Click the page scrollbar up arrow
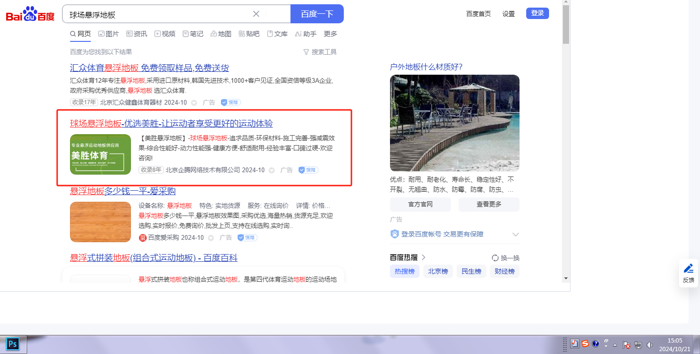This screenshot has width=700, height=354. (x=566, y=3)
